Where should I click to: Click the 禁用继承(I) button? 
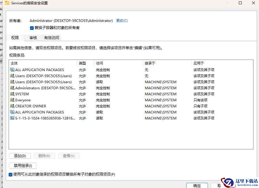(23, 166)
